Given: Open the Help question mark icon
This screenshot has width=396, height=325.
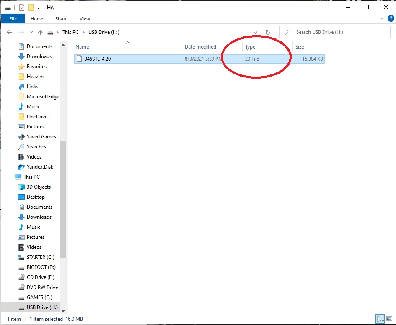Looking at the screenshot, I should tap(391, 18).
